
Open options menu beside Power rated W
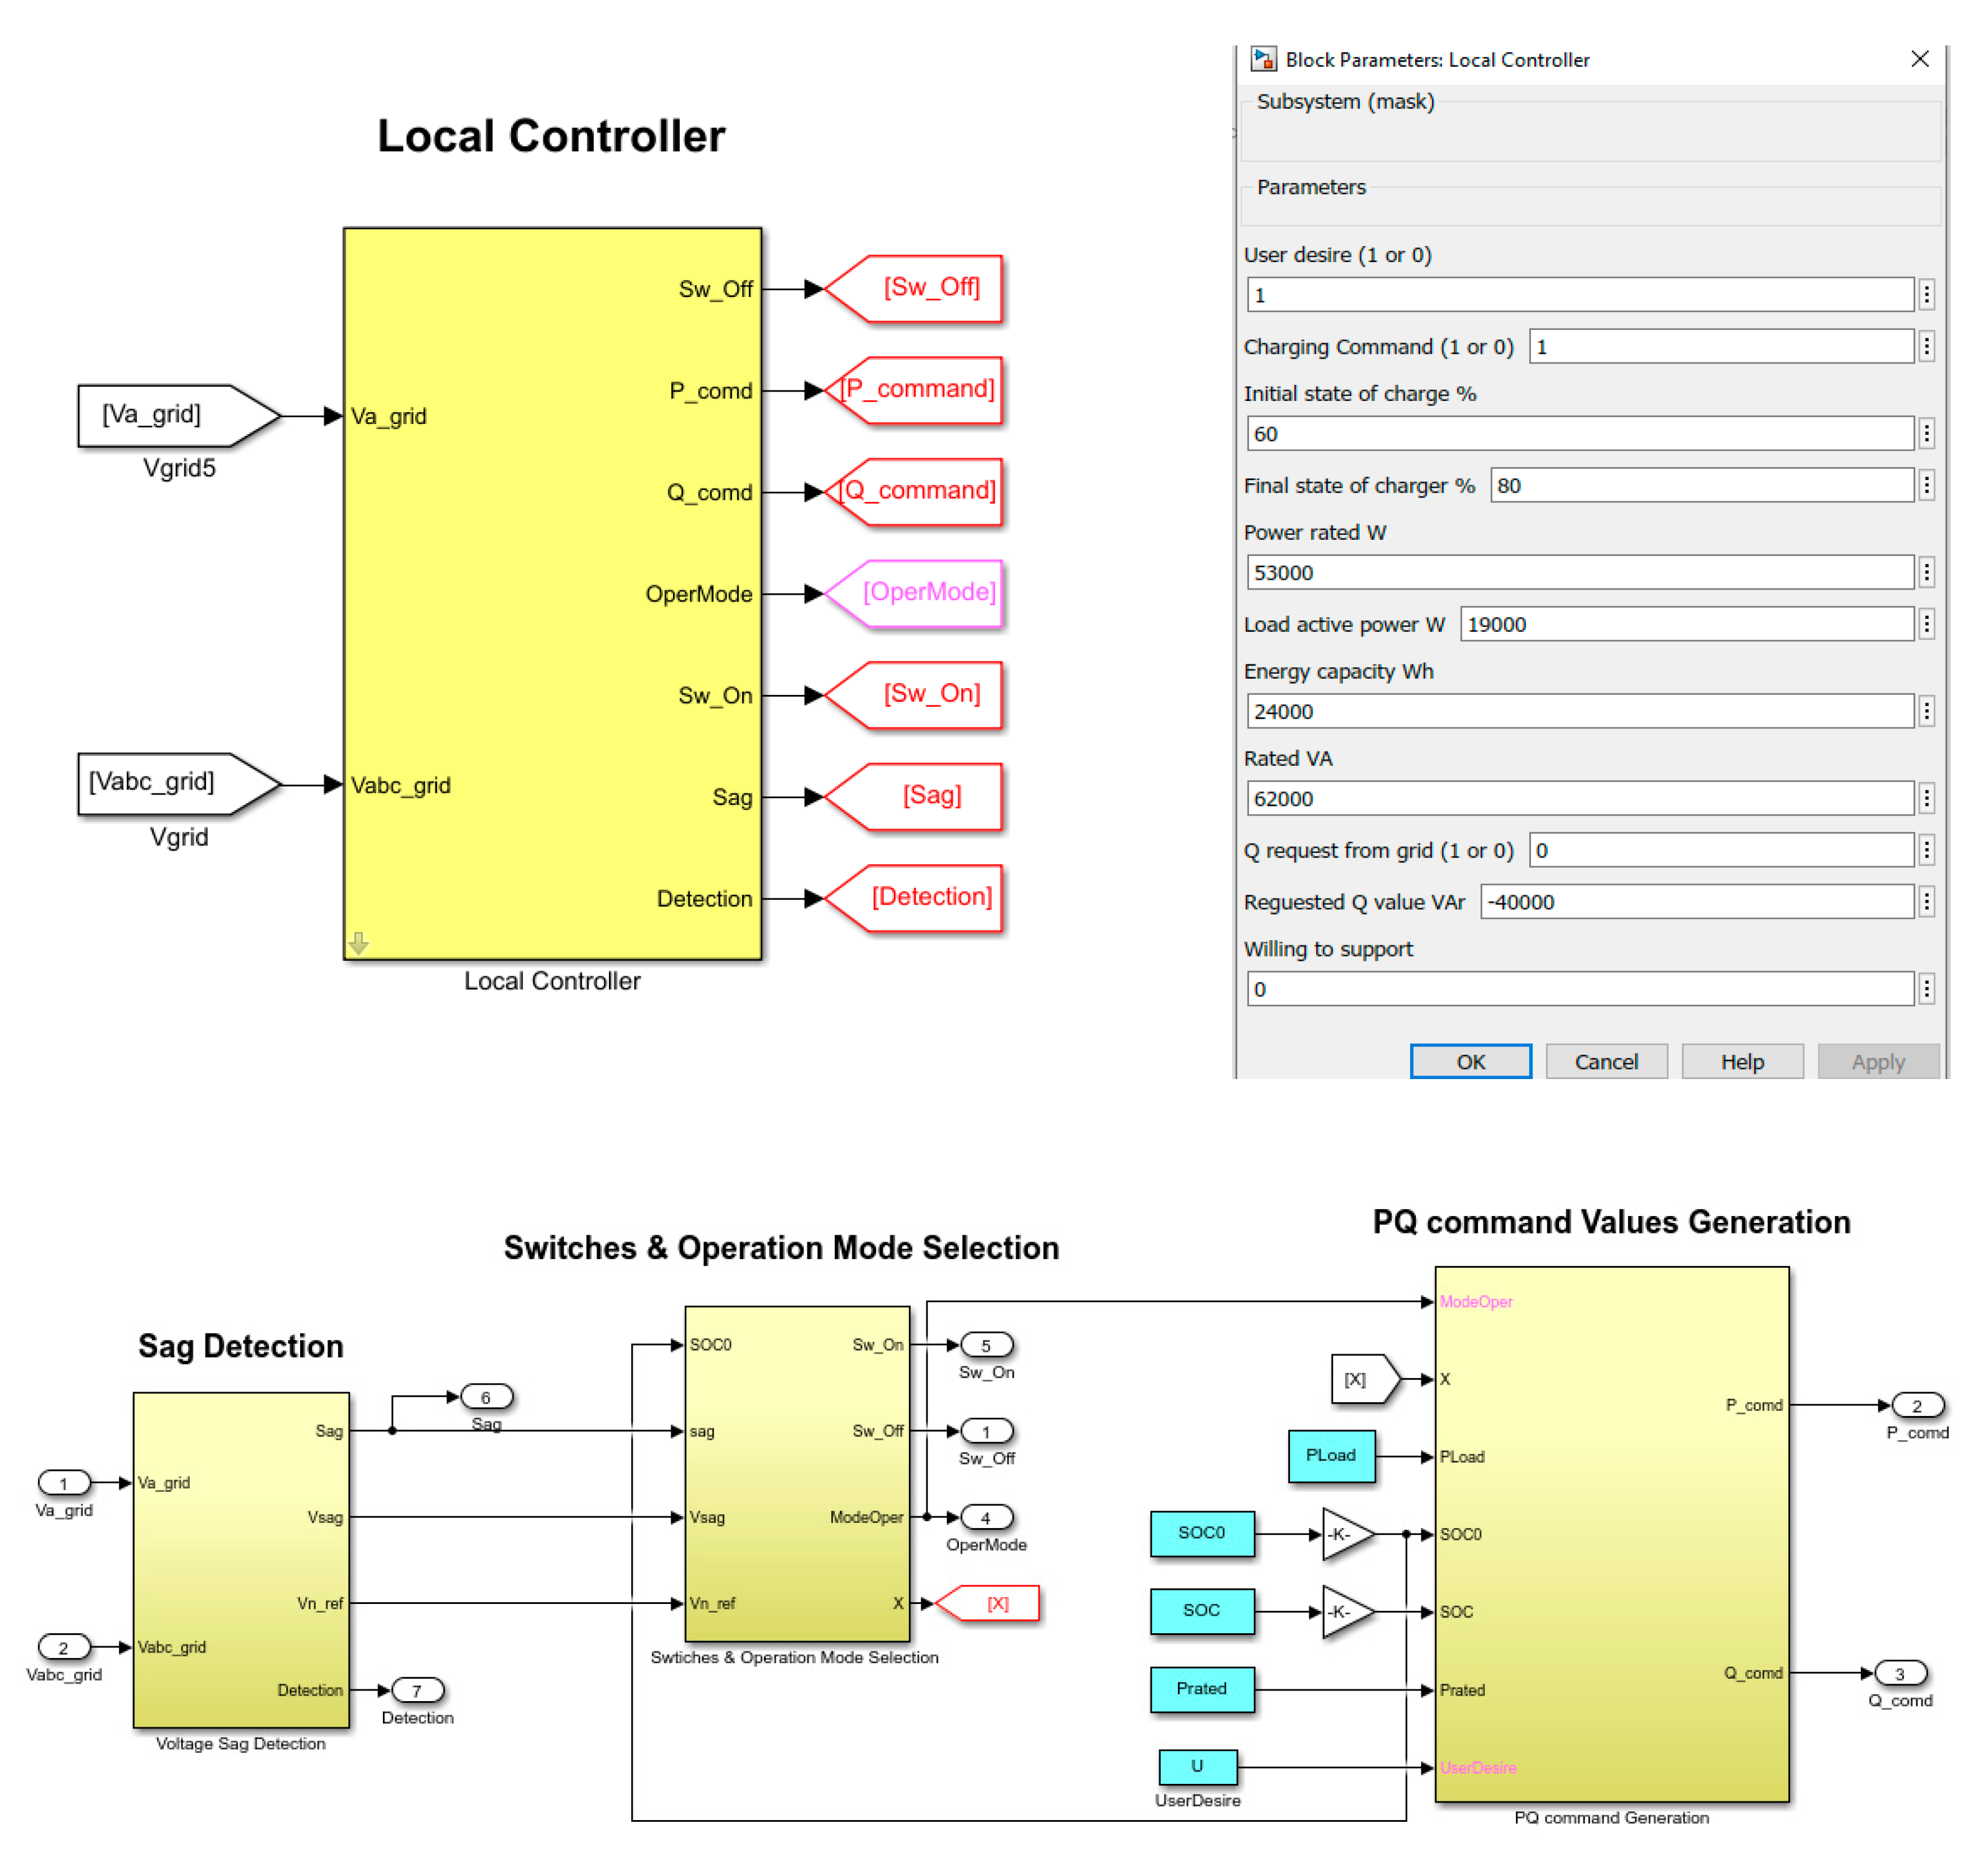1926,572
